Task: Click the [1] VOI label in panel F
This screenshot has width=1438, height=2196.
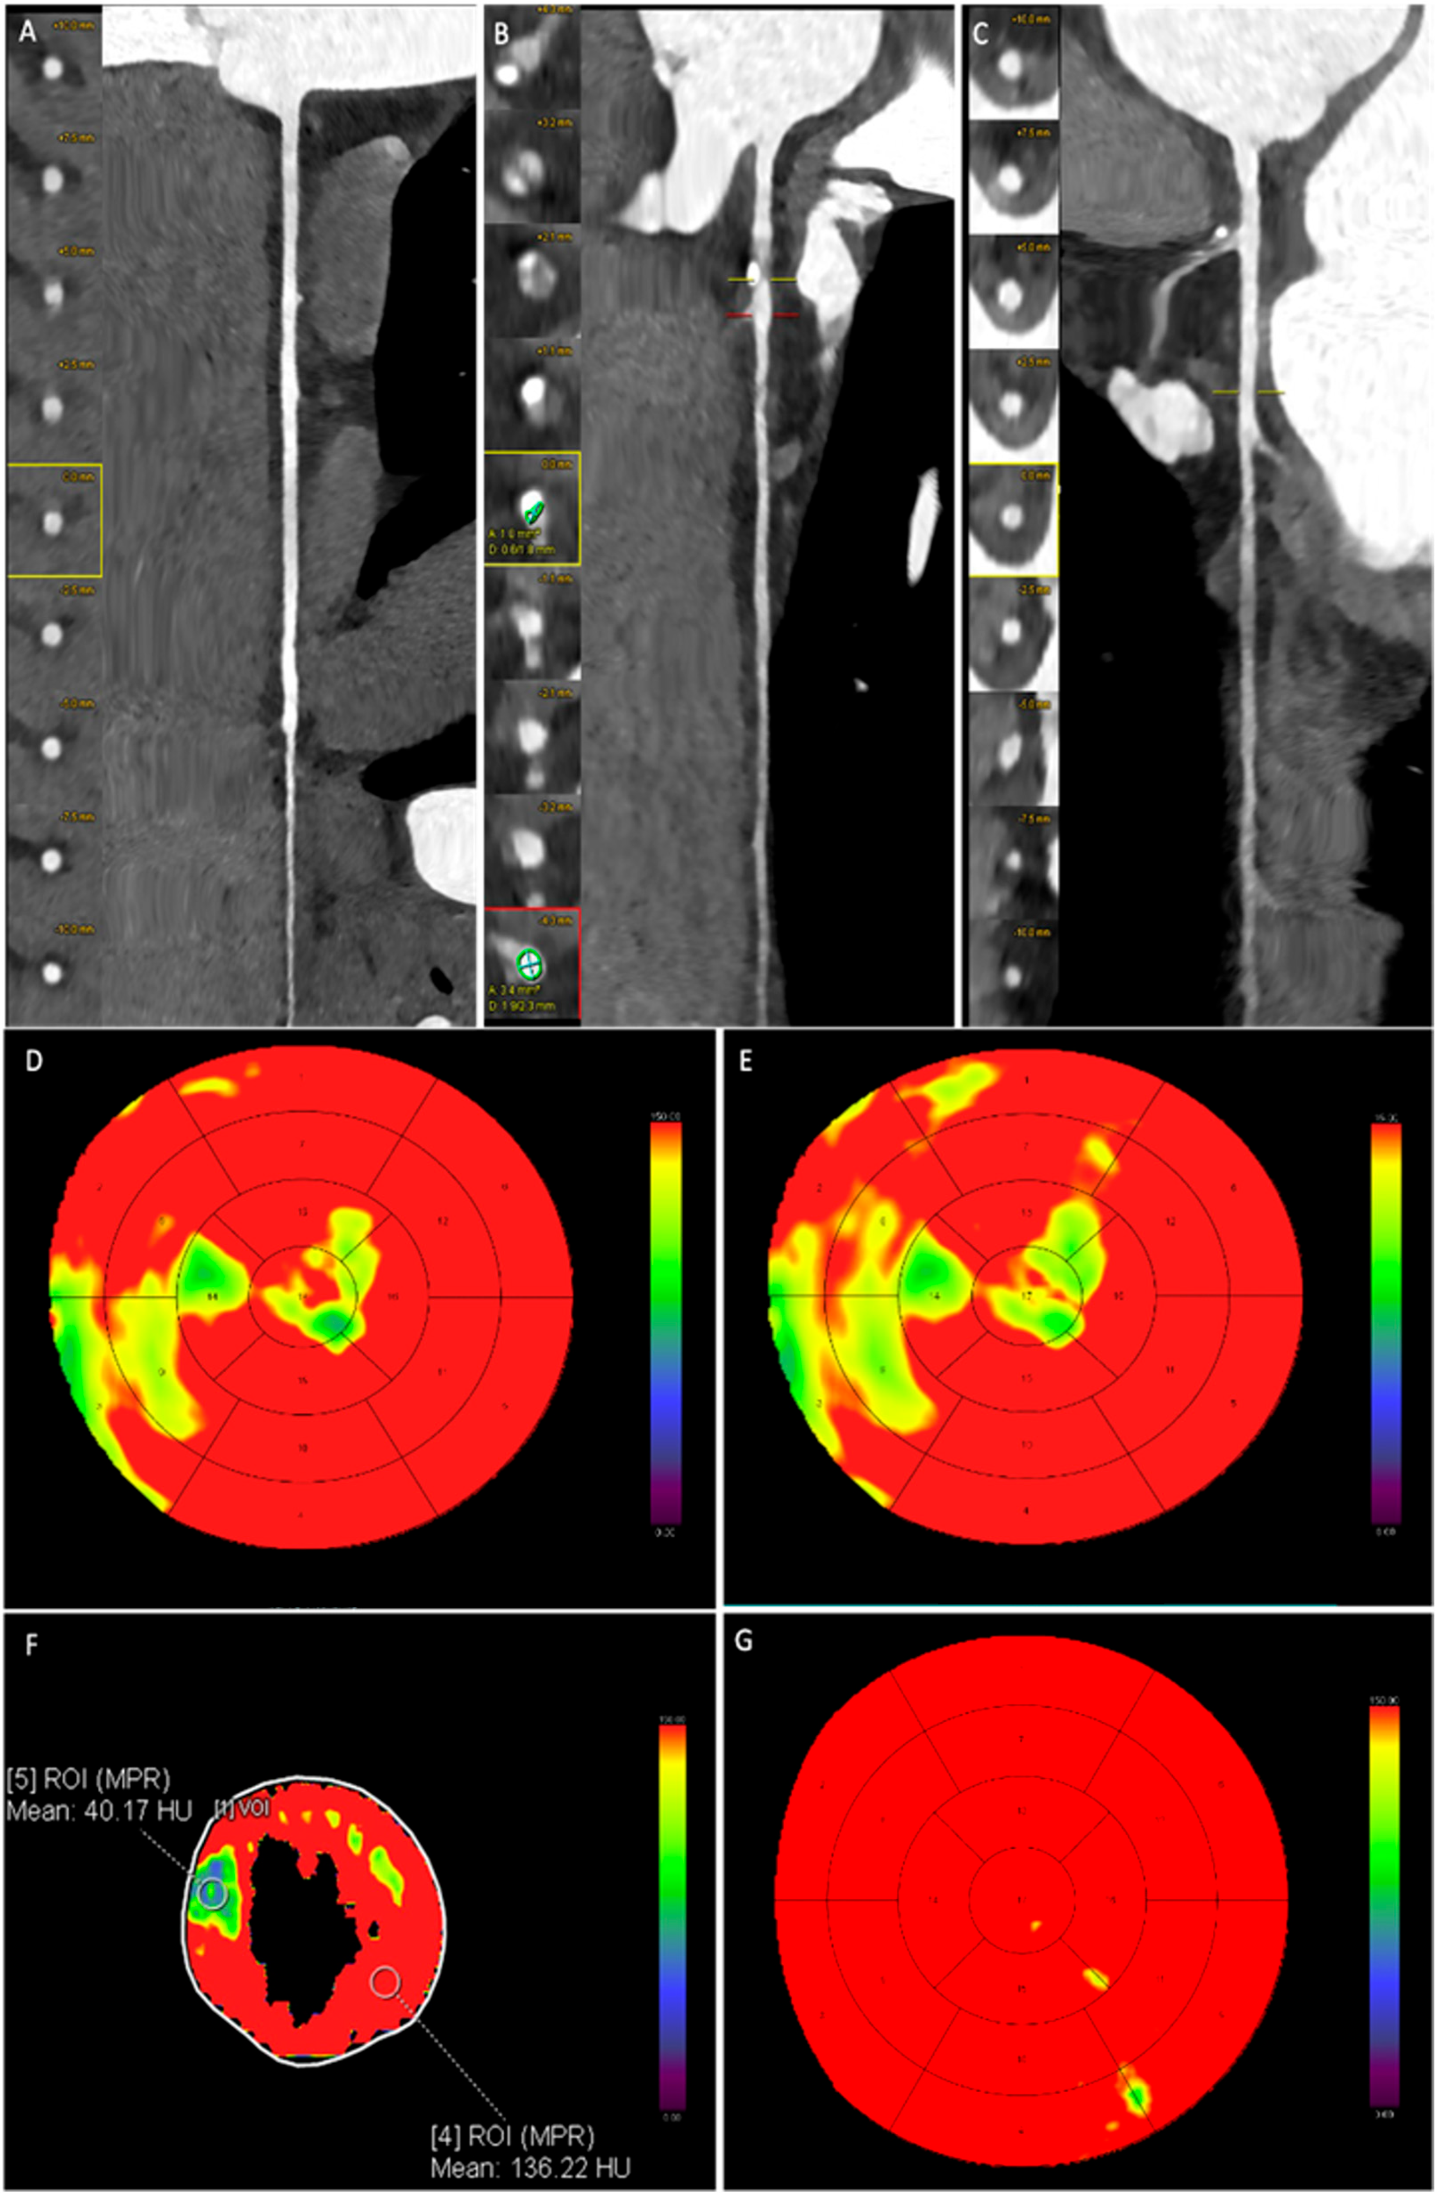Action: tap(242, 1808)
